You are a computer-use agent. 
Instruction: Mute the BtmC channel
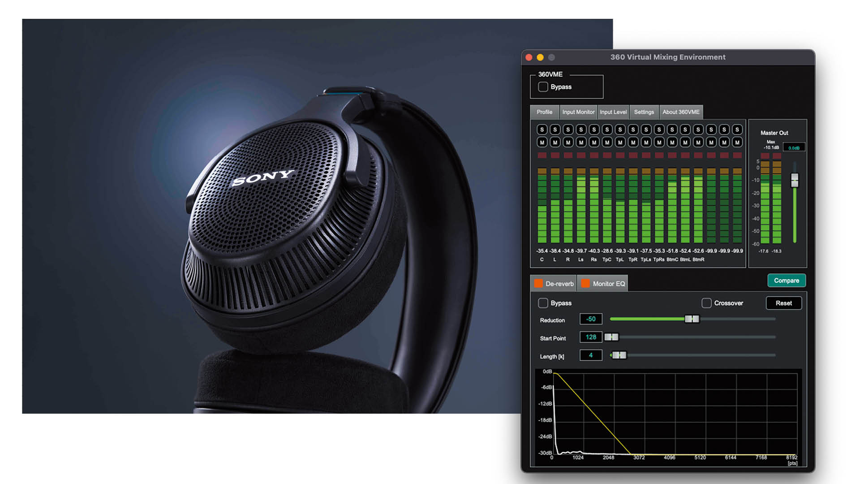pyautogui.click(x=672, y=142)
